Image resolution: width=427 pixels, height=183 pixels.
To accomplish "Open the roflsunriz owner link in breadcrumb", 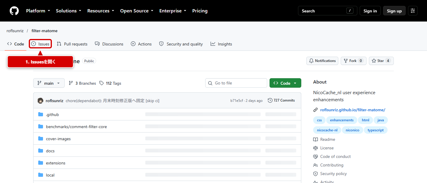I will pos(15,31).
